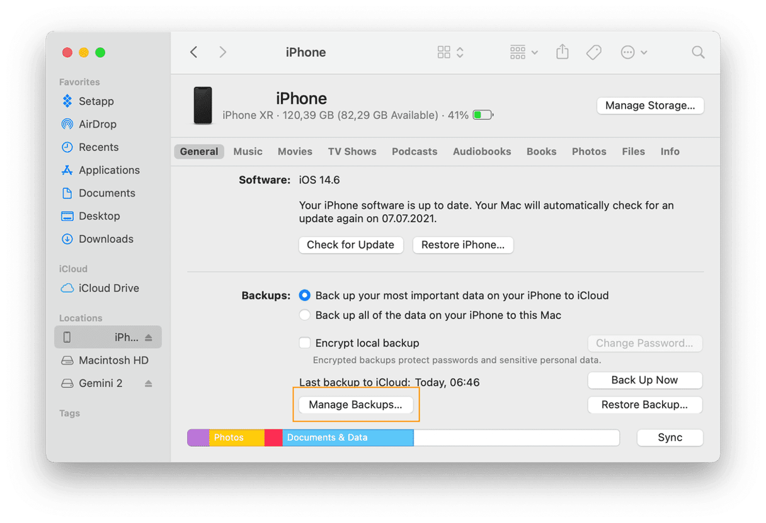This screenshot has height=523, width=766.
Task: Eject the Gemini 2 volume
Action: [149, 383]
